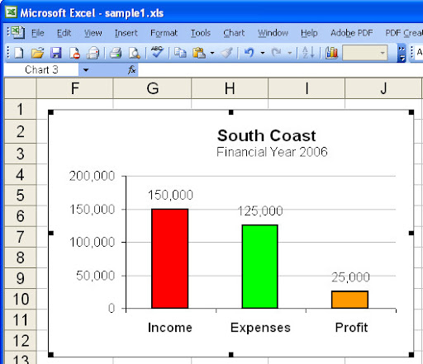
Task: Open the View menu
Action: tap(93, 33)
